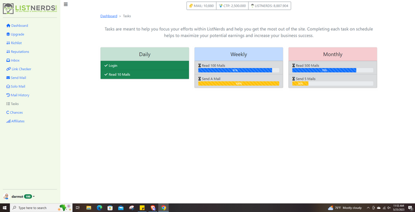Screen dimensions: 415x212
Task: Click the 91% Read 100 Mails progress bar
Action: tap(239, 70)
